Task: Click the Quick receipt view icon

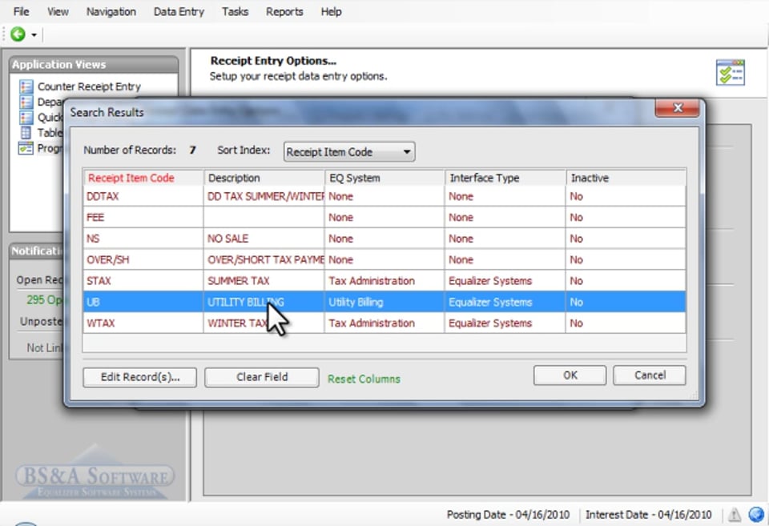Action: tap(26, 117)
